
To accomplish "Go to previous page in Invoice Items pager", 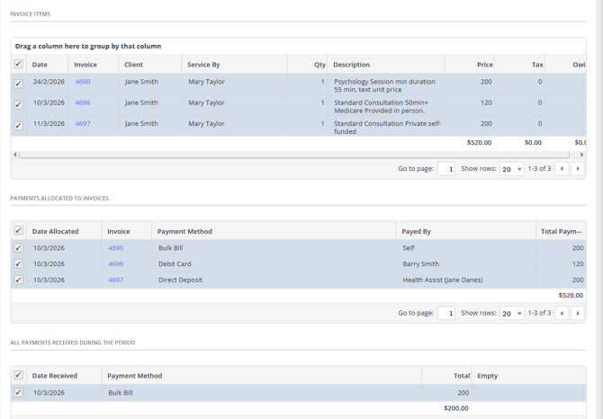I will pyautogui.click(x=562, y=169).
